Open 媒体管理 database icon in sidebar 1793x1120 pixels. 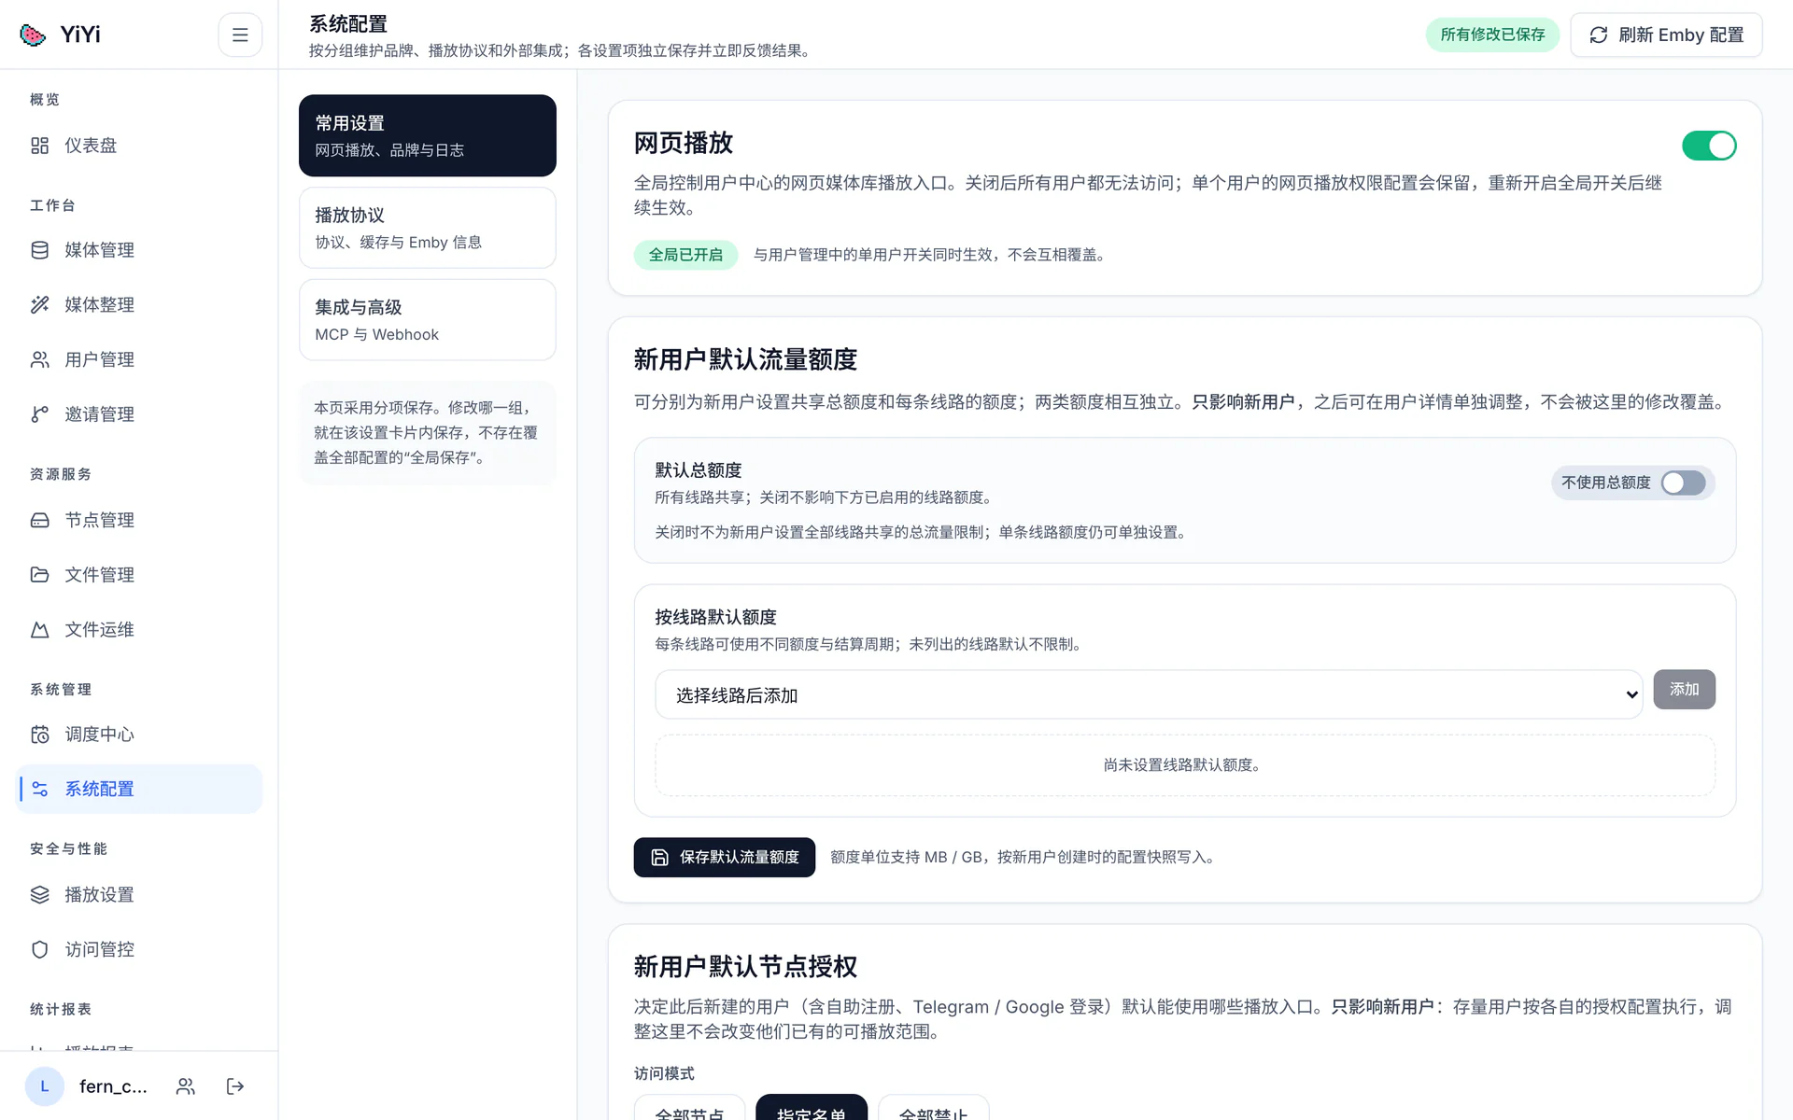39,250
